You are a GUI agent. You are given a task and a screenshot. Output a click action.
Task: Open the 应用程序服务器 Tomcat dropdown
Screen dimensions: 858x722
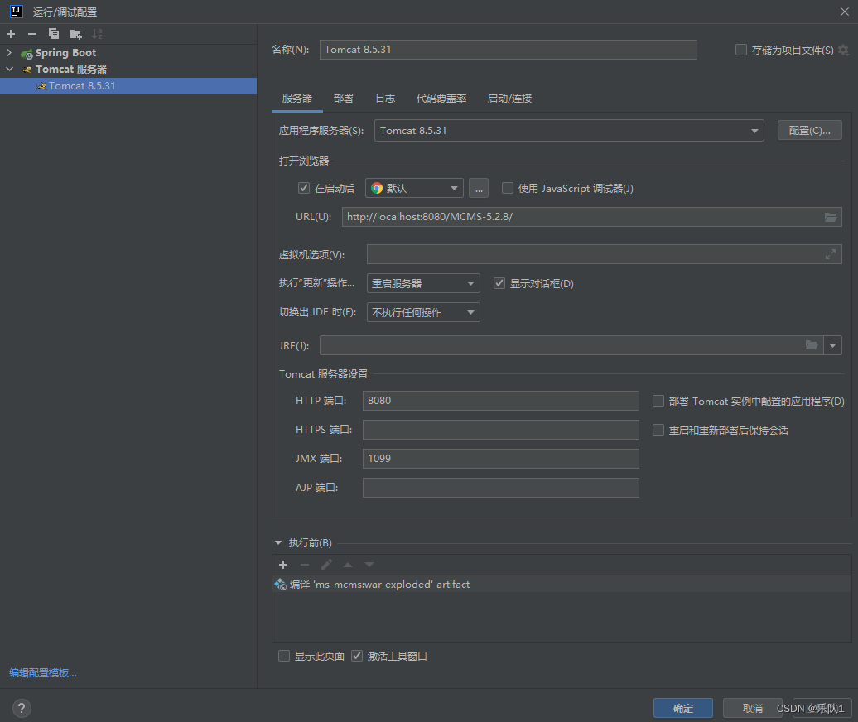click(754, 130)
